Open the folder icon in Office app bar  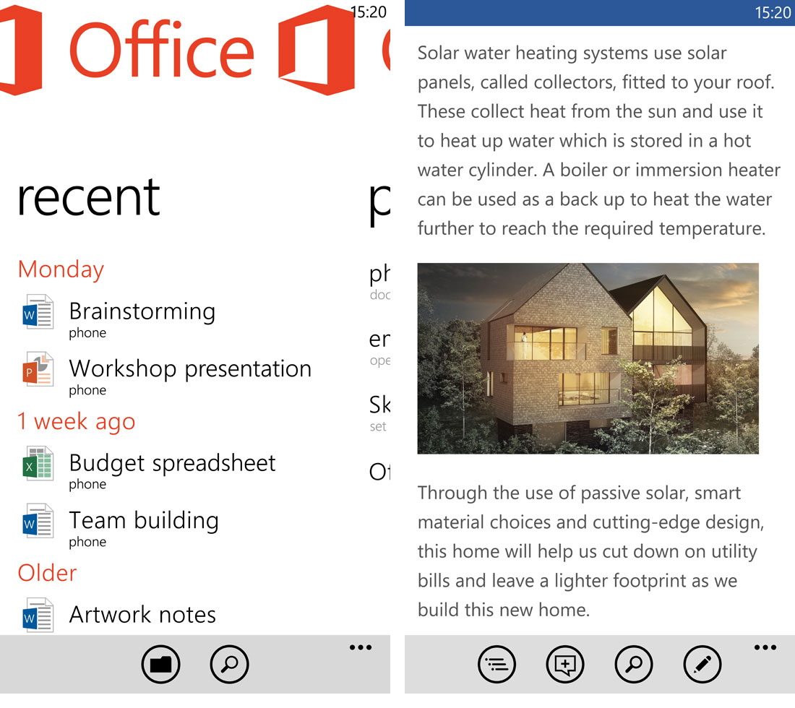point(160,664)
